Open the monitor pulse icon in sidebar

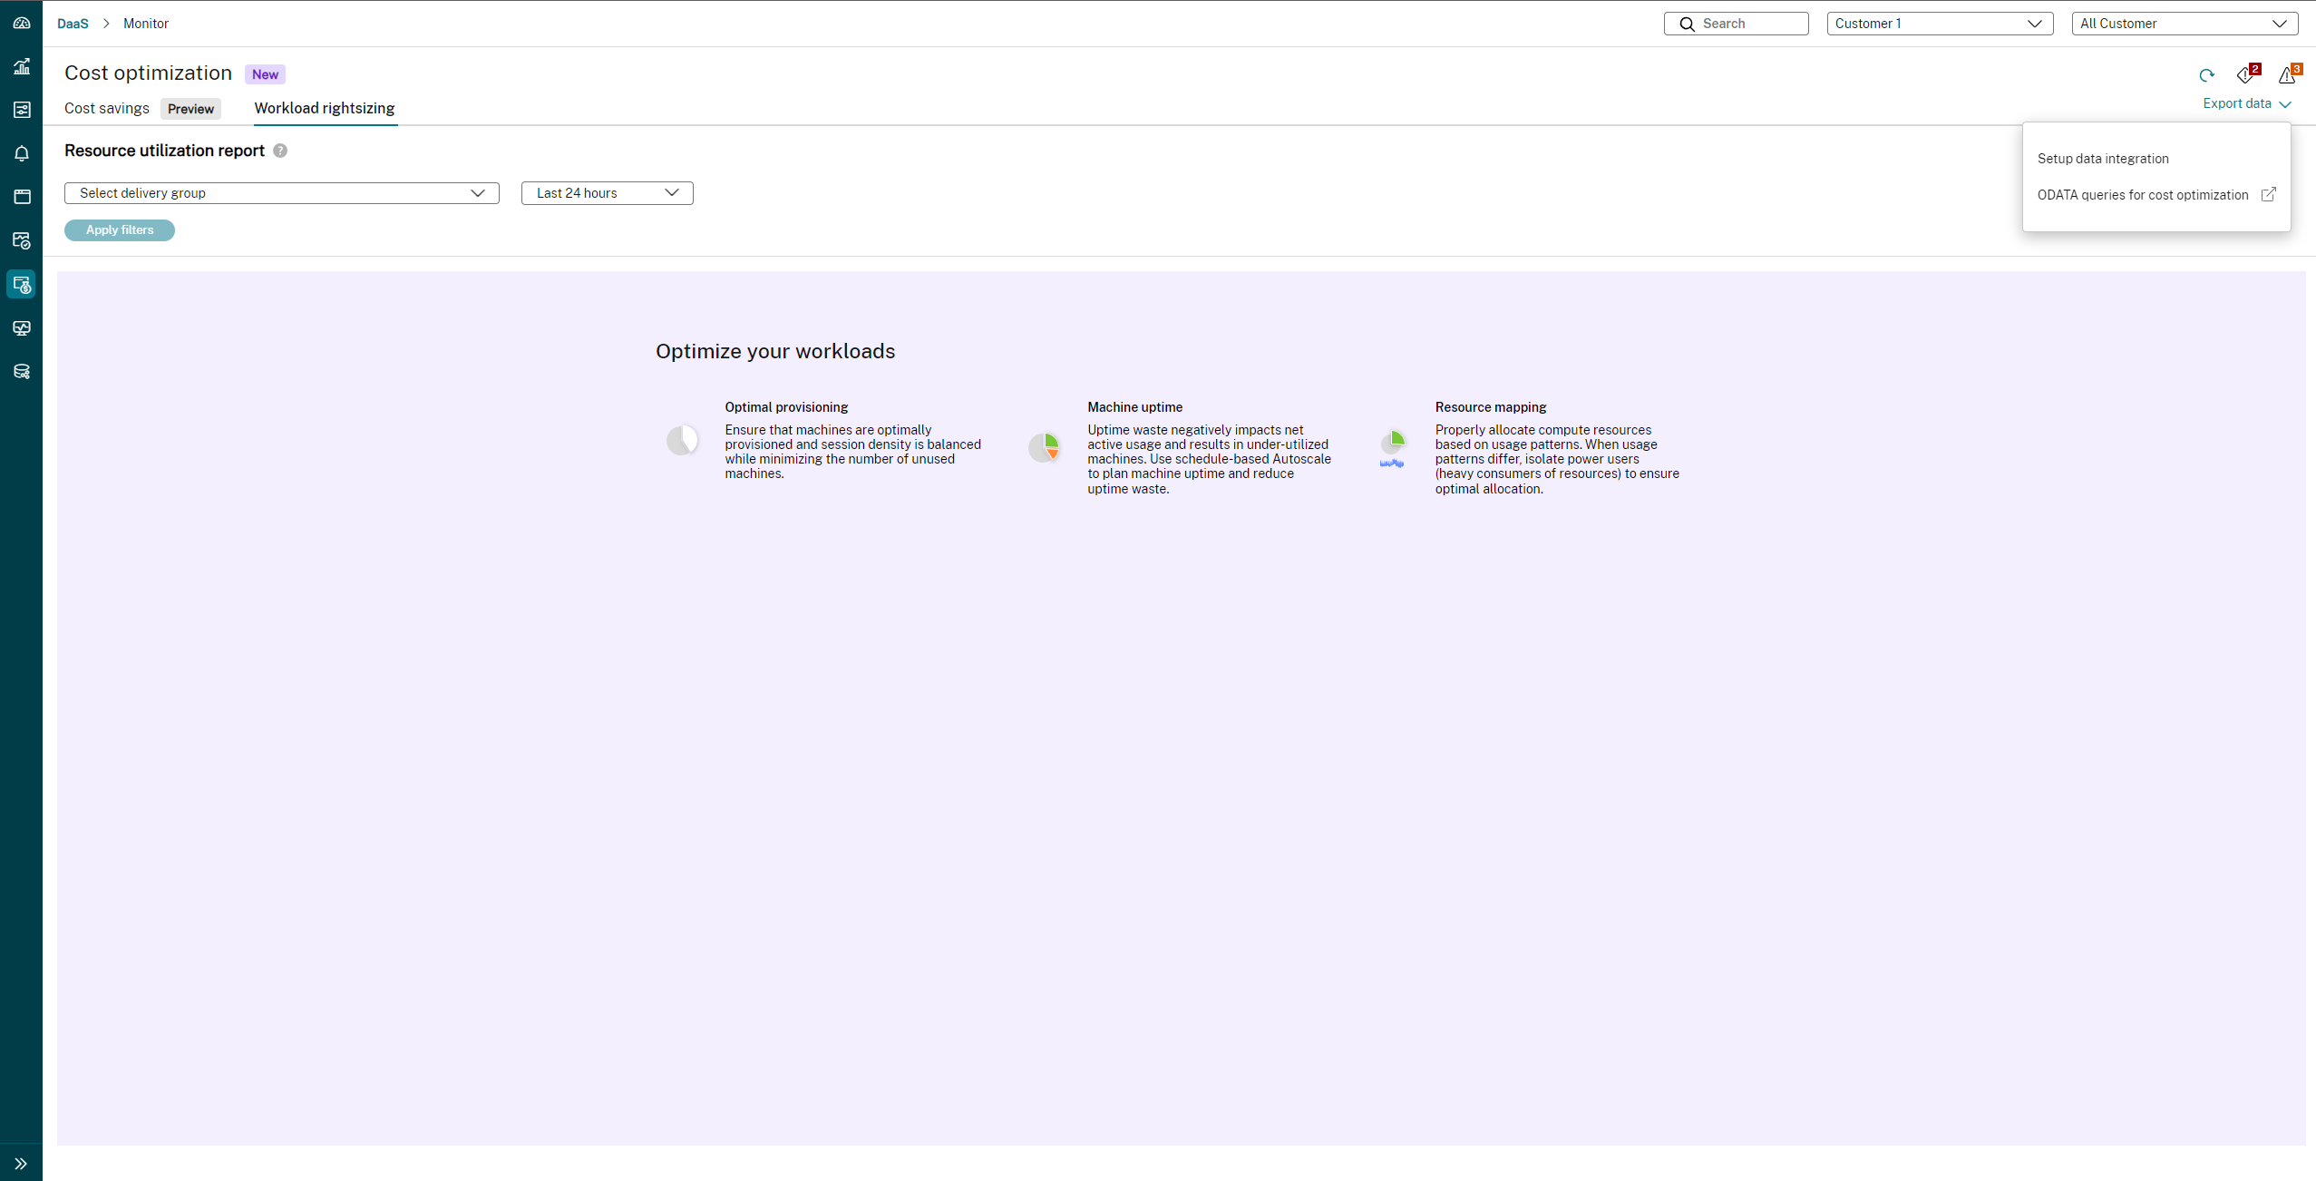pos(22,327)
